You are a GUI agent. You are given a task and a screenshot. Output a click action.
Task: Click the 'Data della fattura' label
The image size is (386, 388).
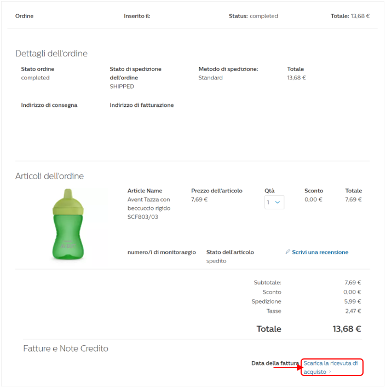click(275, 363)
